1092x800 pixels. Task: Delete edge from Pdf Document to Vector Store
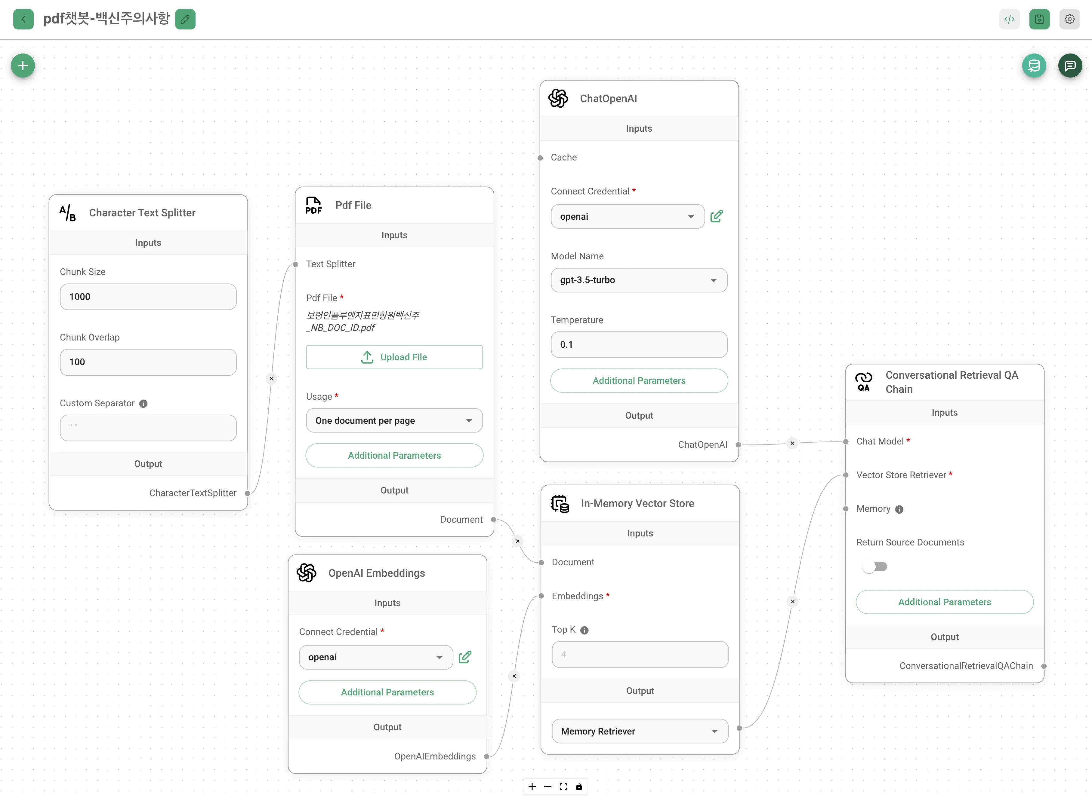pos(518,542)
